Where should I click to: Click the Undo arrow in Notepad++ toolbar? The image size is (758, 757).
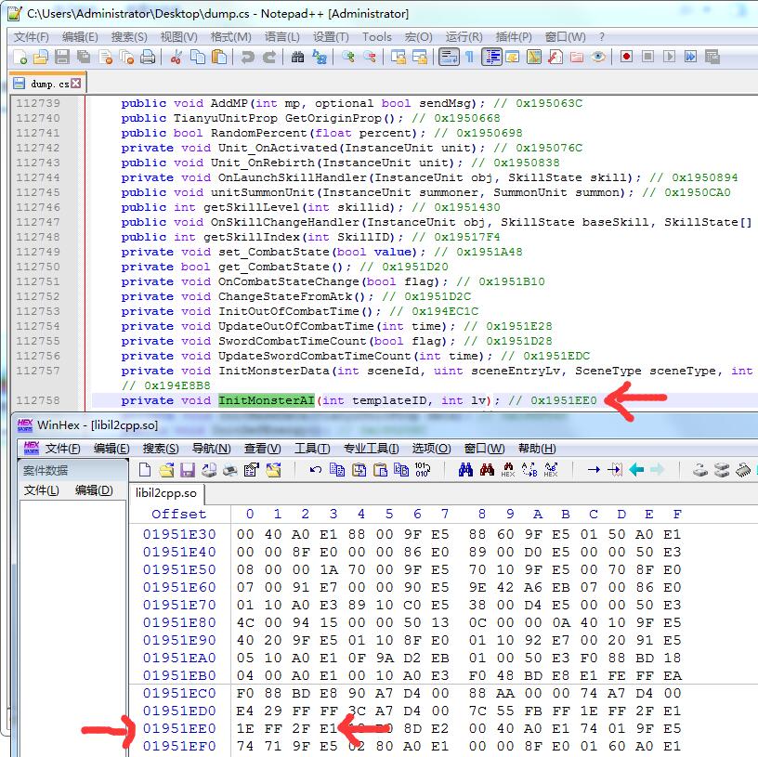247,57
